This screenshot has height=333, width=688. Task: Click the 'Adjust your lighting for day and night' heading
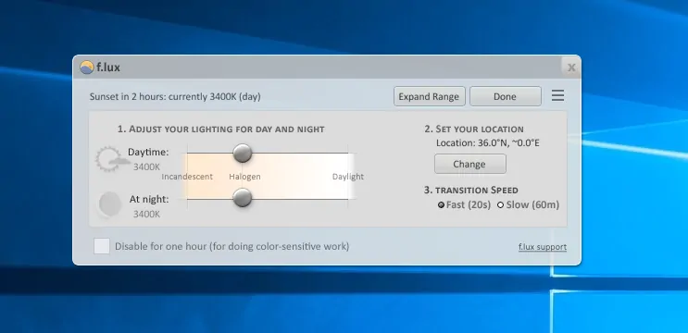tap(220, 129)
